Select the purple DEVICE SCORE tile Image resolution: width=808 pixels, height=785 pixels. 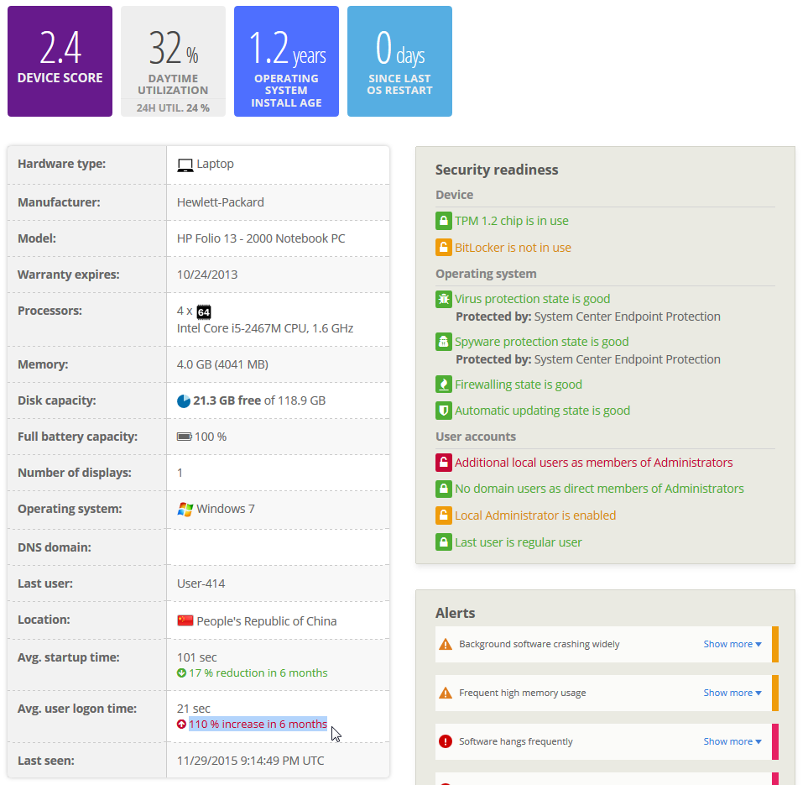[x=60, y=60]
